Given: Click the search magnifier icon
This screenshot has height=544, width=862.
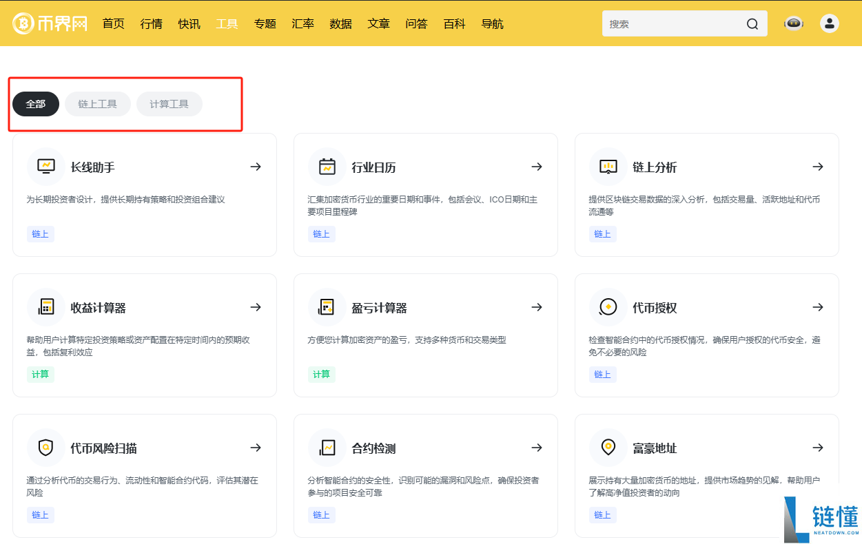Looking at the screenshot, I should (752, 24).
